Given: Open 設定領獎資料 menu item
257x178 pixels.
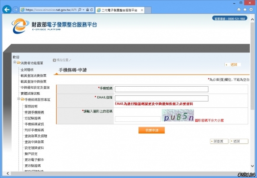Looking at the screenshot, I should 34,148.
